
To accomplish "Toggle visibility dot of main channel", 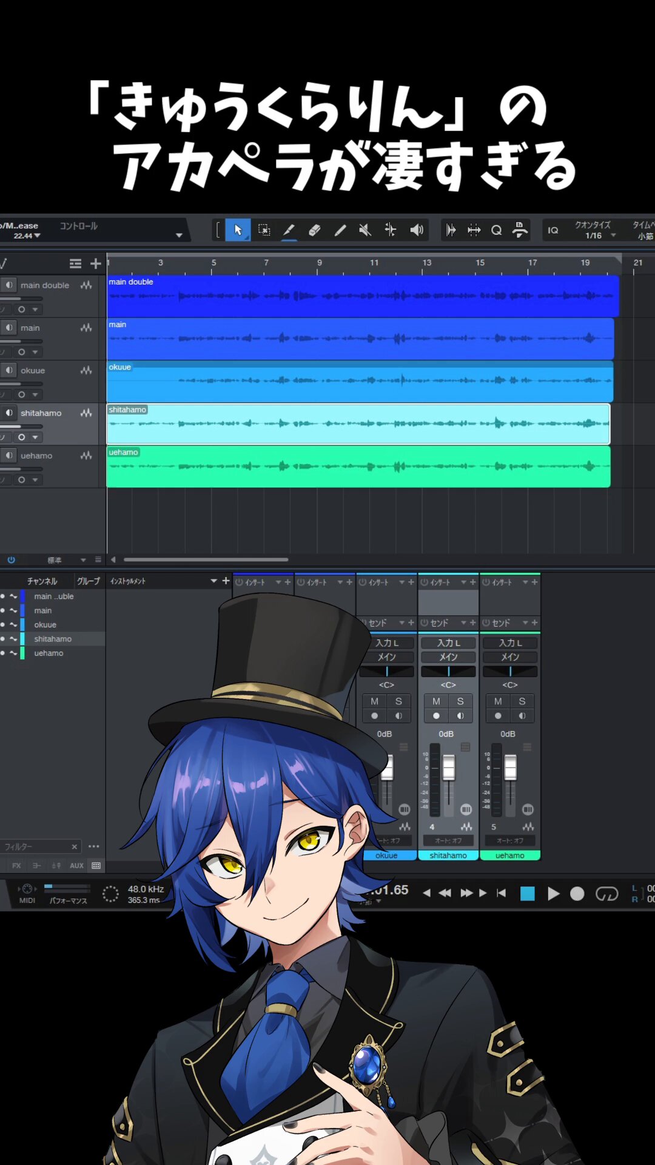I will coord(3,610).
